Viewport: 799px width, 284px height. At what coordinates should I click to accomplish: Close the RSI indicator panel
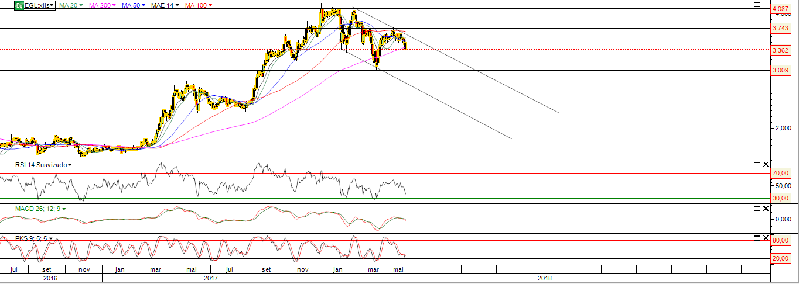coord(766,165)
